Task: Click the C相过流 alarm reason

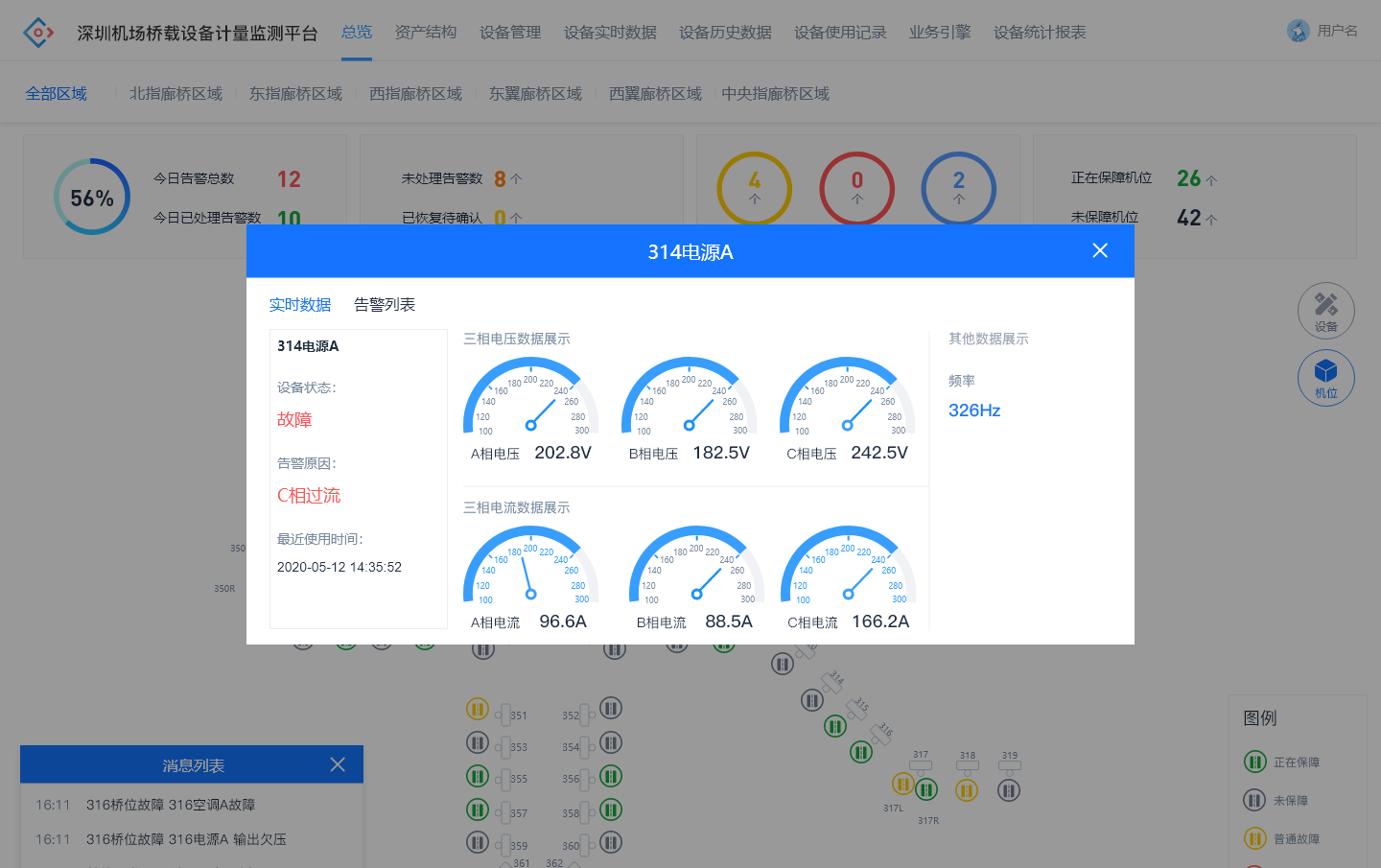Action: (x=309, y=495)
